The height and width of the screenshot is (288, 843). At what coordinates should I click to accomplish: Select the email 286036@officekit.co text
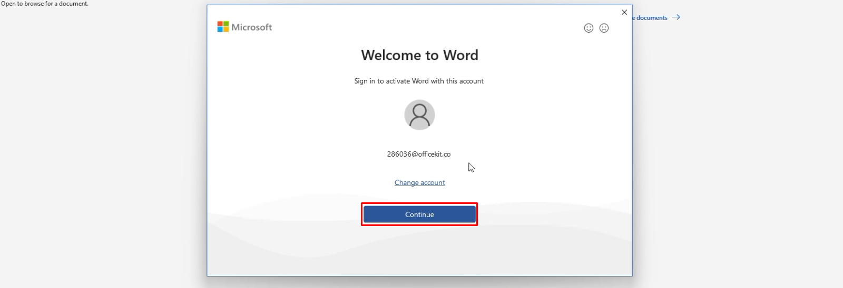pyautogui.click(x=419, y=154)
